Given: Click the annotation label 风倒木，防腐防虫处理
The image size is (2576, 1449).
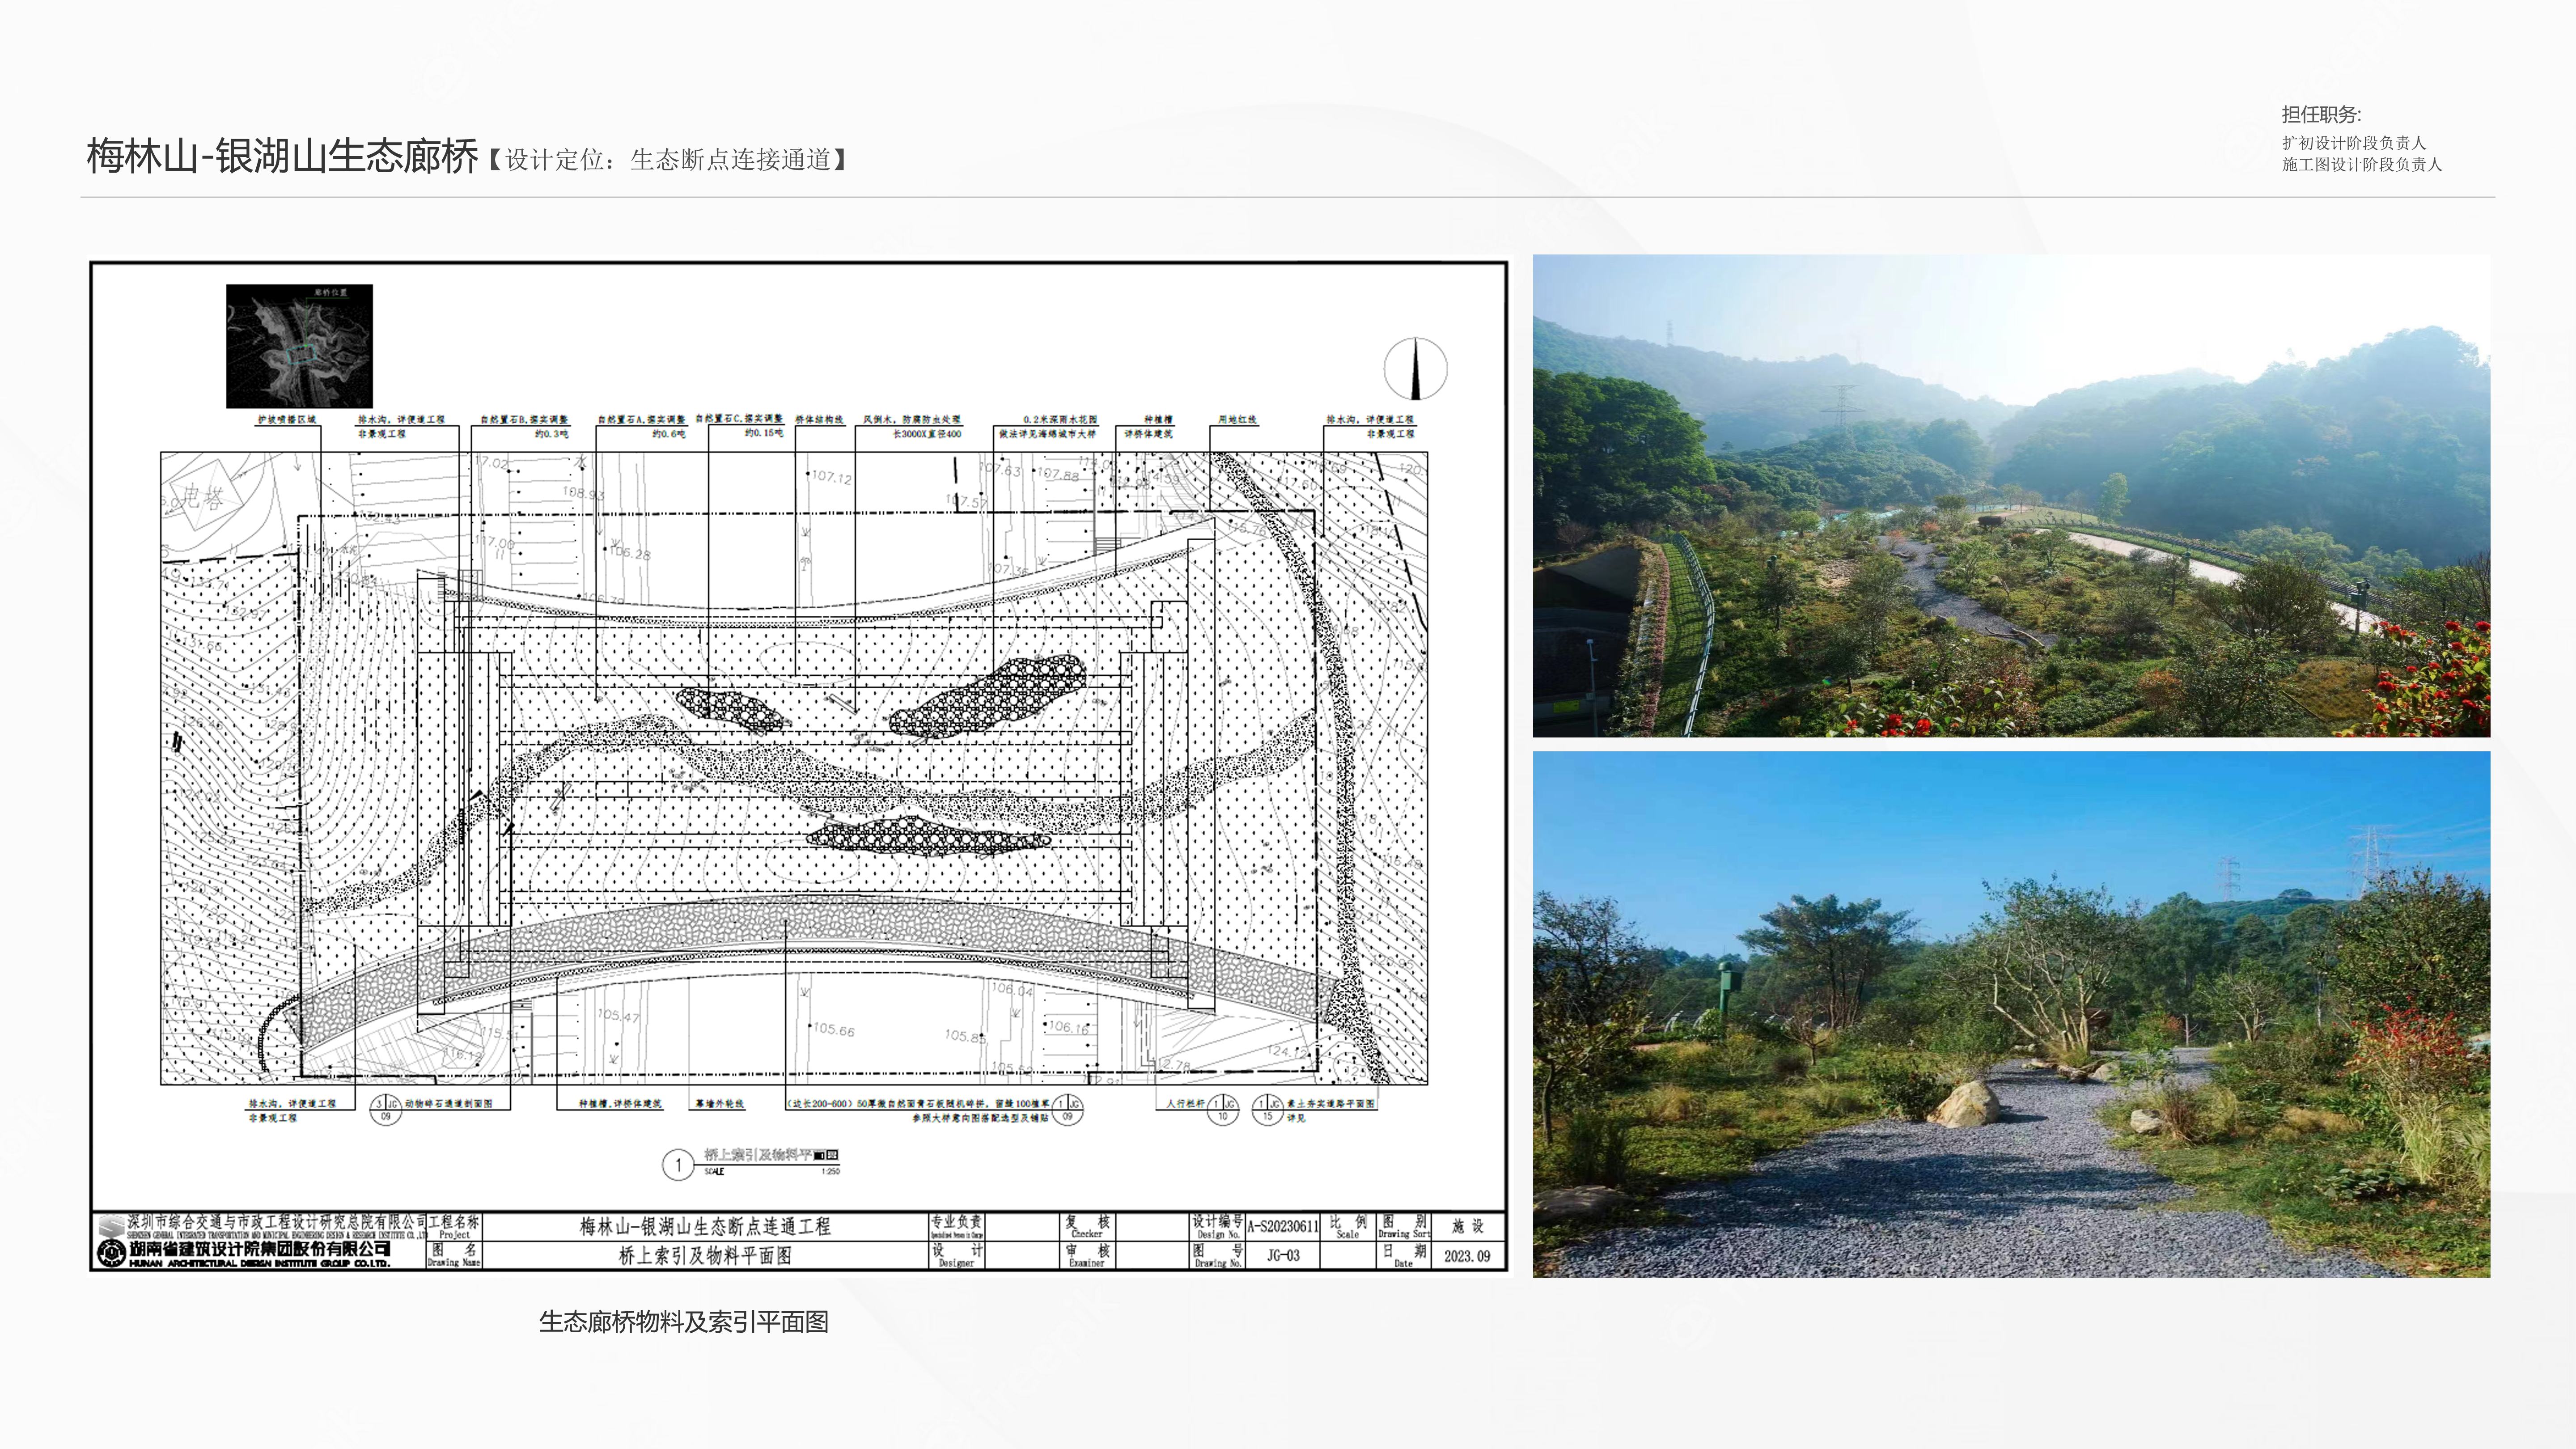Looking at the screenshot, I should point(912,420).
